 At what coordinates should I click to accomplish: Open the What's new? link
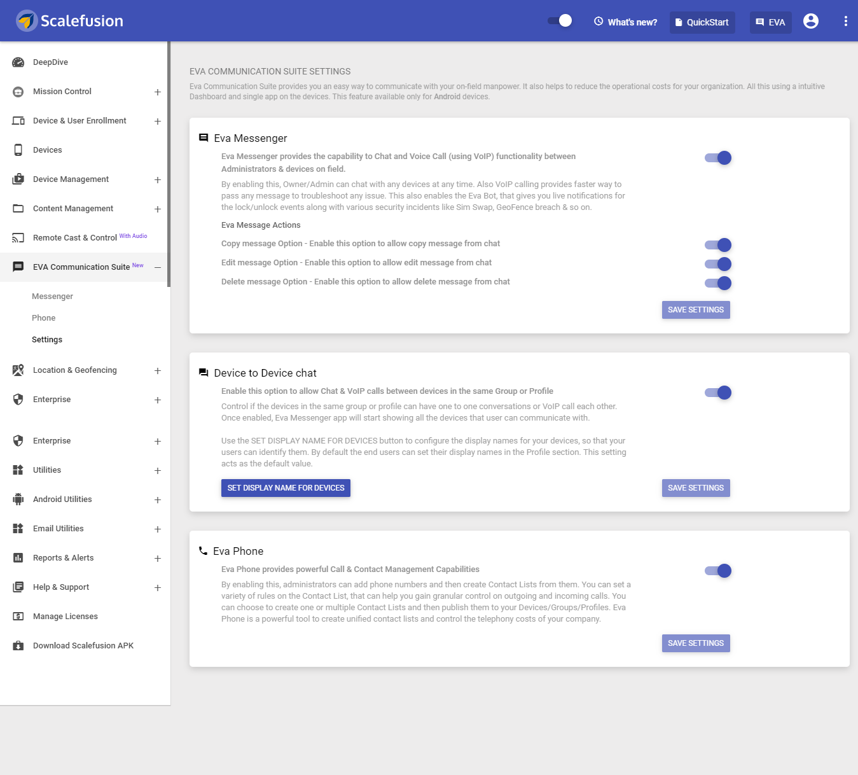pyautogui.click(x=626, y=22)
